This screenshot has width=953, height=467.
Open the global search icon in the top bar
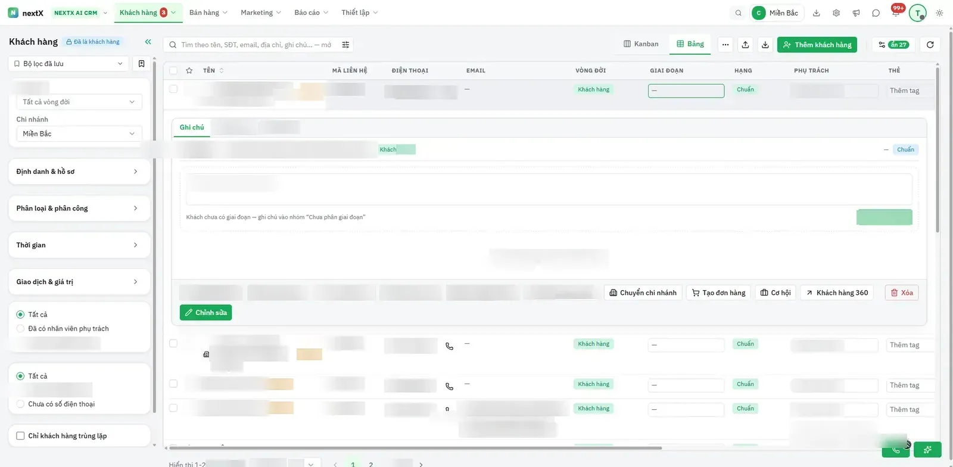(739, 13)
